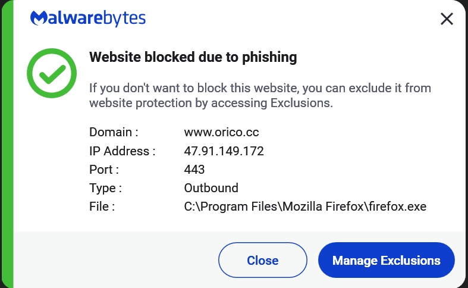The width and height of the screenshot is (468, 288).
Task: Click the blocked domain www.orico.cc
Action: (221, 132)
